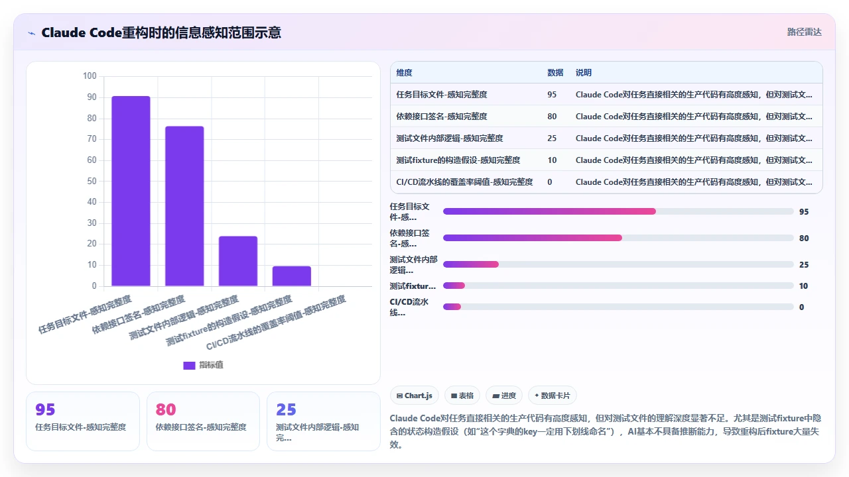Viewport: 849px width, 477px height.
Task: Click the 任务目标文件 bar in chart
Action: point(131,191)
